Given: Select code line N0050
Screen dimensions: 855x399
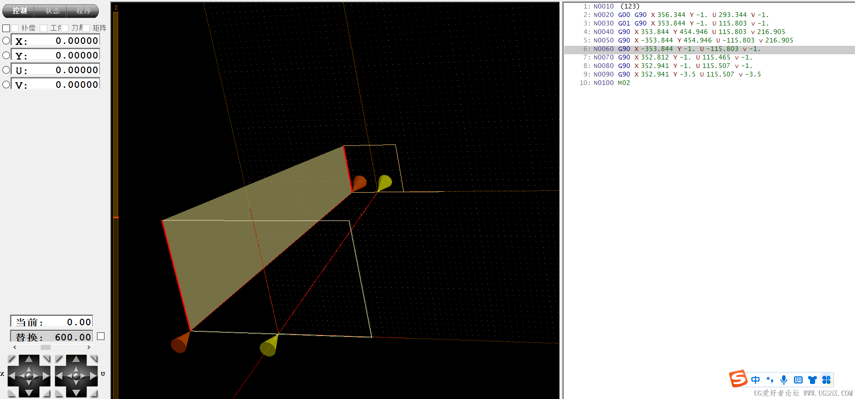Looking at the screenshot, I should 709,40.
